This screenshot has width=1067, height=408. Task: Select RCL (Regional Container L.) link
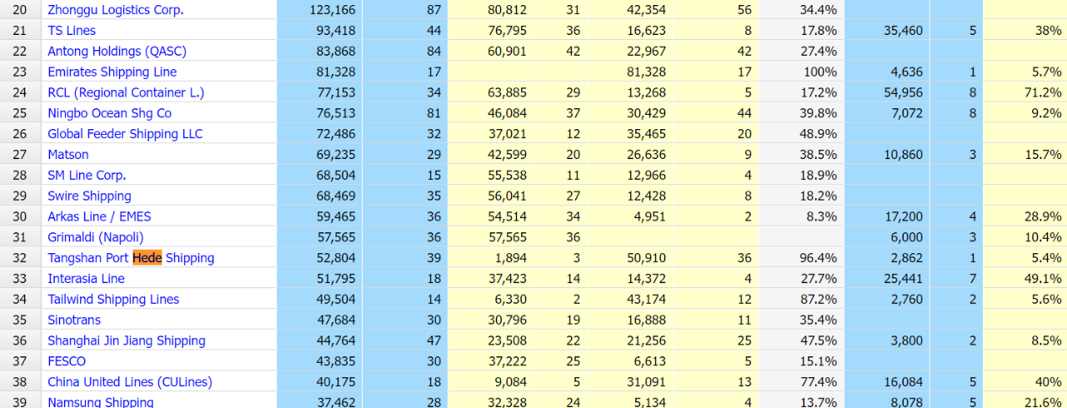126,92
